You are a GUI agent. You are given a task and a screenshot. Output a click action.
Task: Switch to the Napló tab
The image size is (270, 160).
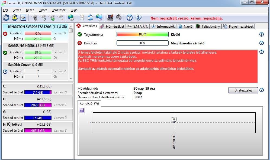coord(185,26)
